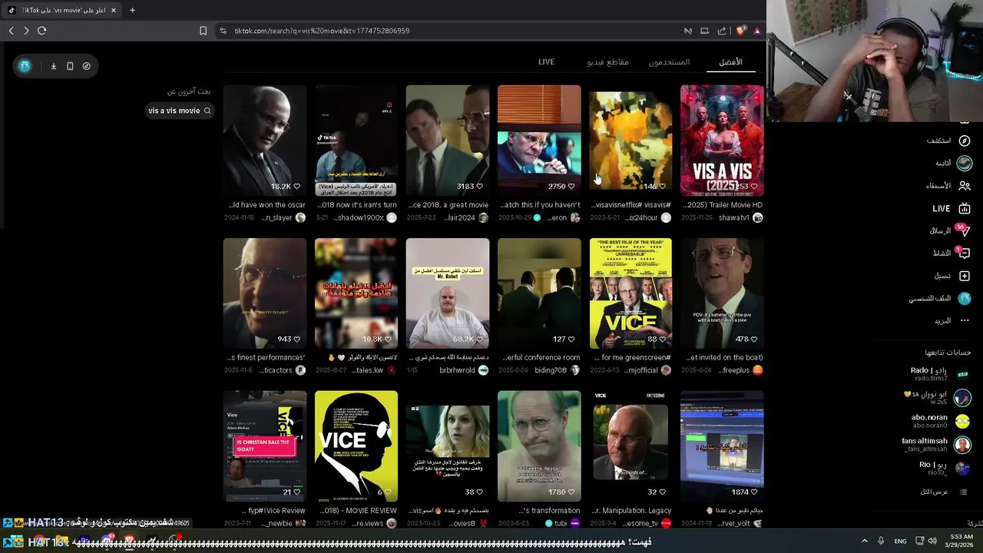The width and height of the screenshot is (983, 553).
Task: Switch input language via ENG in the taskbar
Action: (900, 541)
